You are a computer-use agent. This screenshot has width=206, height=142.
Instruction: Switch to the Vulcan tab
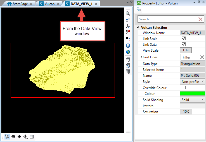[49, 4]
